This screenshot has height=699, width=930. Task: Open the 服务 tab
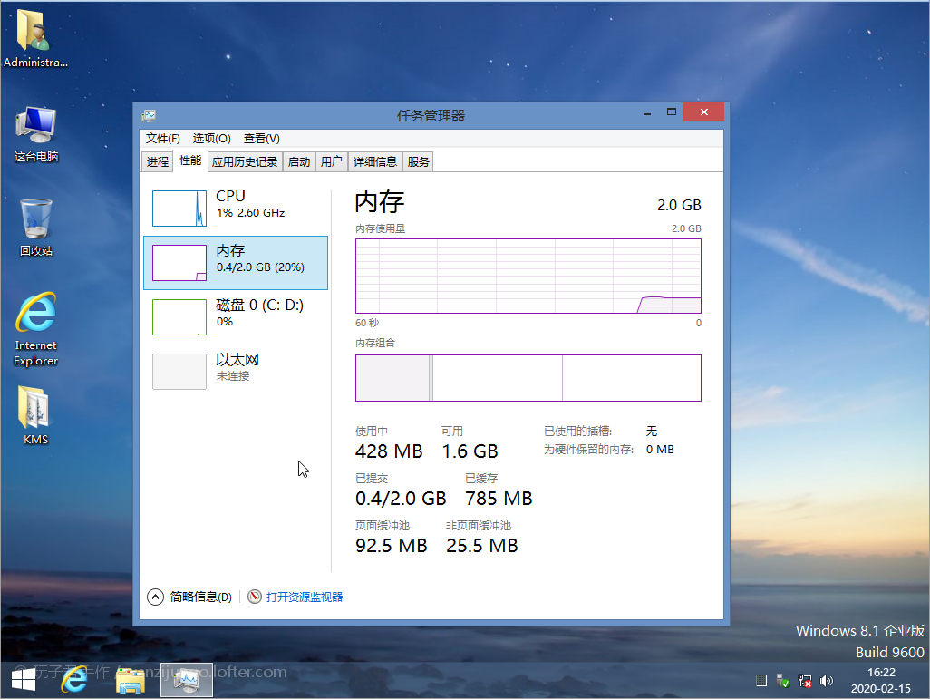418,161
